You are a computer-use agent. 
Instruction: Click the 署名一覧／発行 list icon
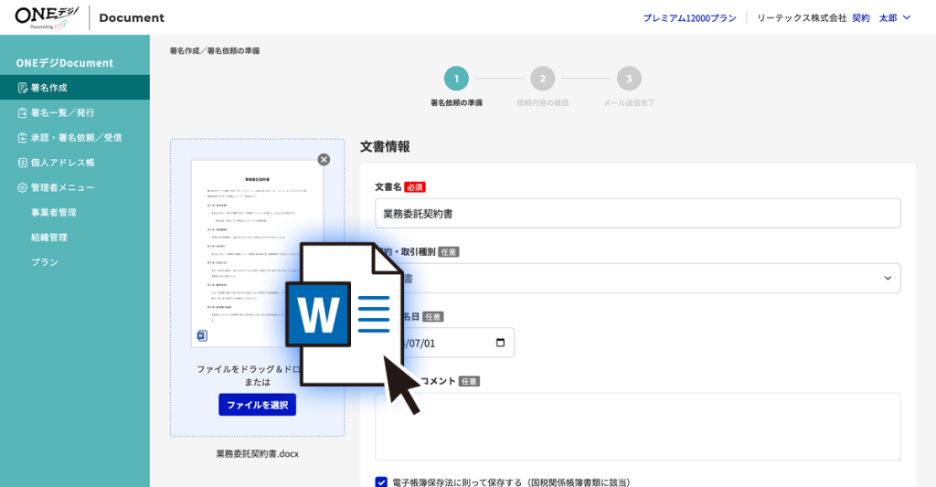pyautogui.click(x=23, y=112)
